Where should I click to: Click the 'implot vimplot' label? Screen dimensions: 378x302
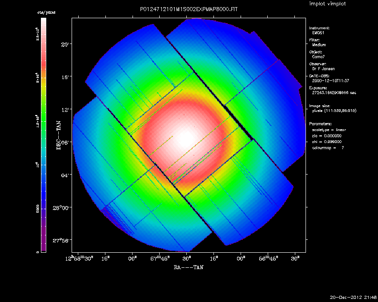[x=327, y=4]
